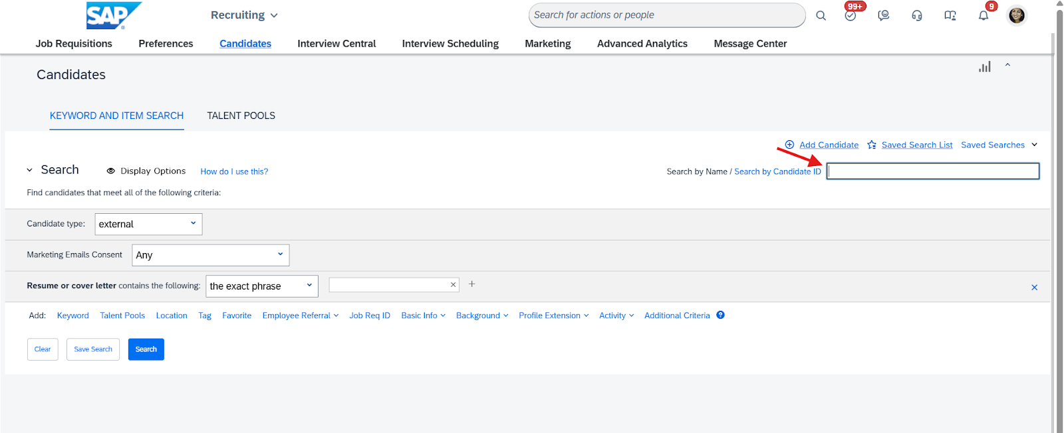Open the Candidate type dropdown
This screenshot has height=433, width=1064.
click(148, 224)
